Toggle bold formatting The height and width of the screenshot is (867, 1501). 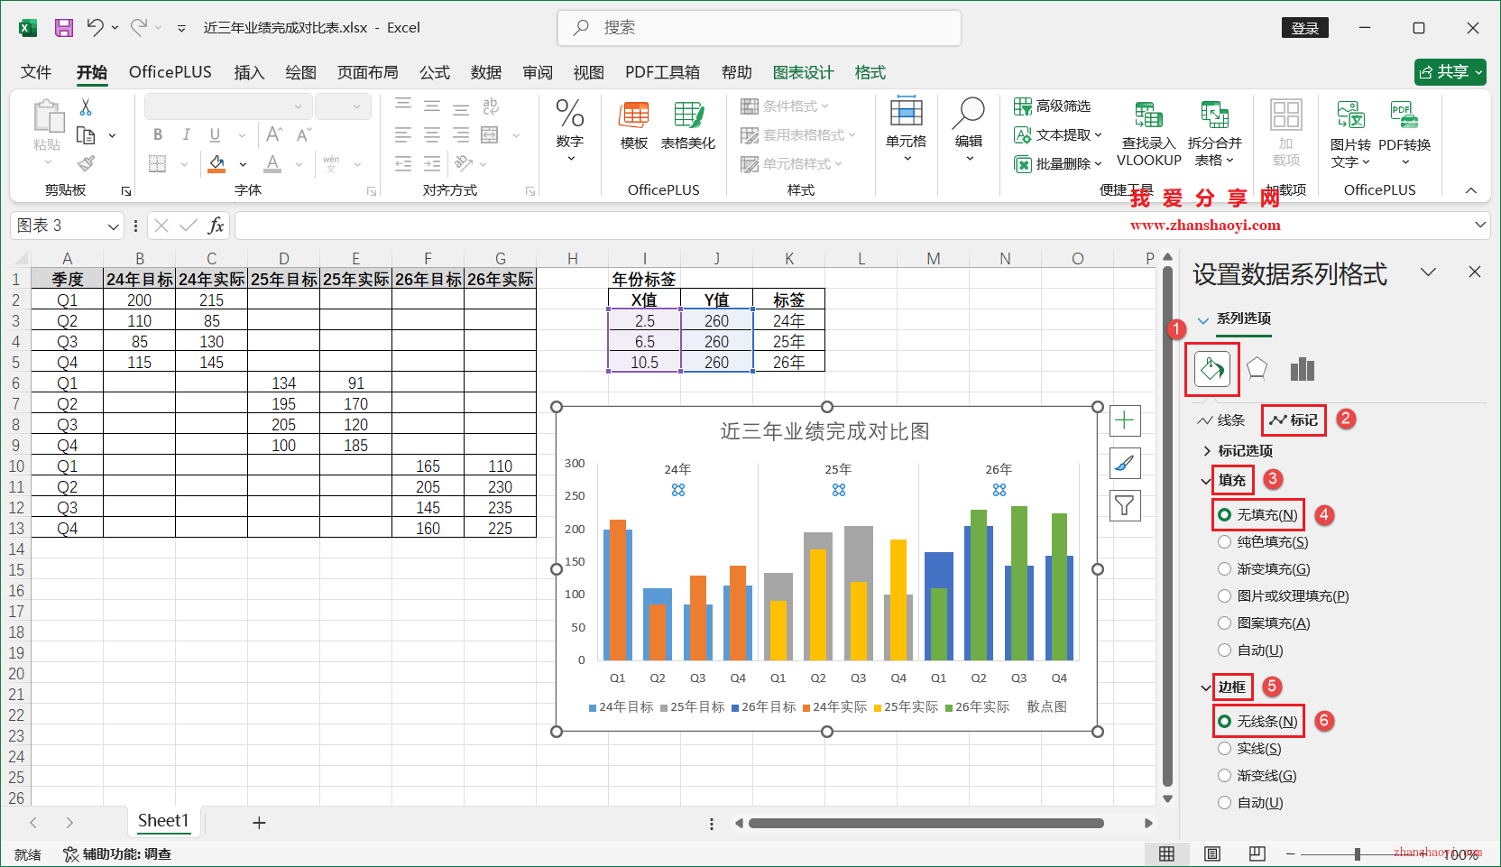point(158,134)
